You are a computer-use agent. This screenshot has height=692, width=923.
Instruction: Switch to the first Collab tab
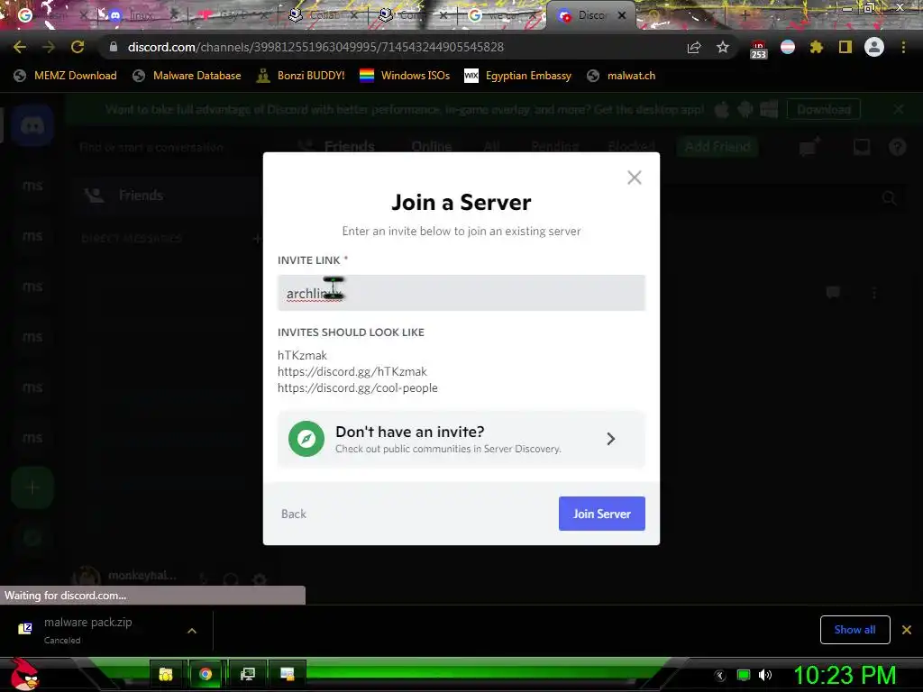[x=324, y=15]
